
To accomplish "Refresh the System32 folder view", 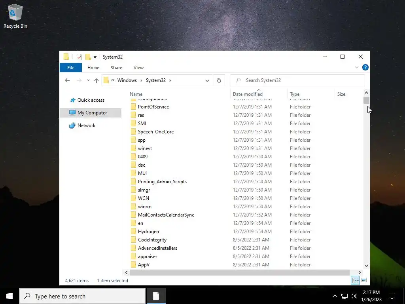I will 219,81.
